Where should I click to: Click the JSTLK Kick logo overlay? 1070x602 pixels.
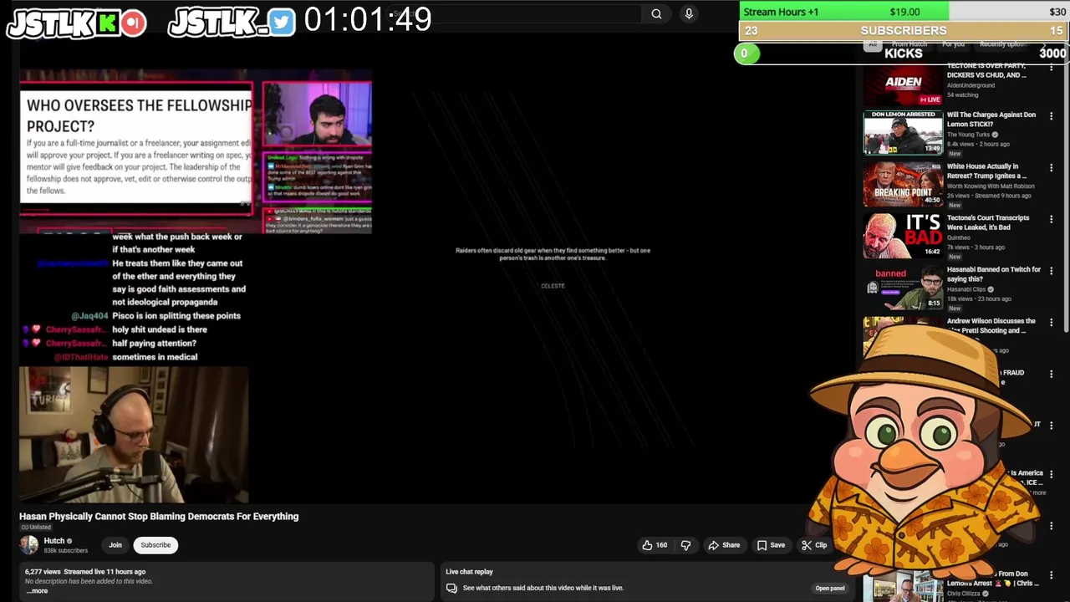pos(107,23)
